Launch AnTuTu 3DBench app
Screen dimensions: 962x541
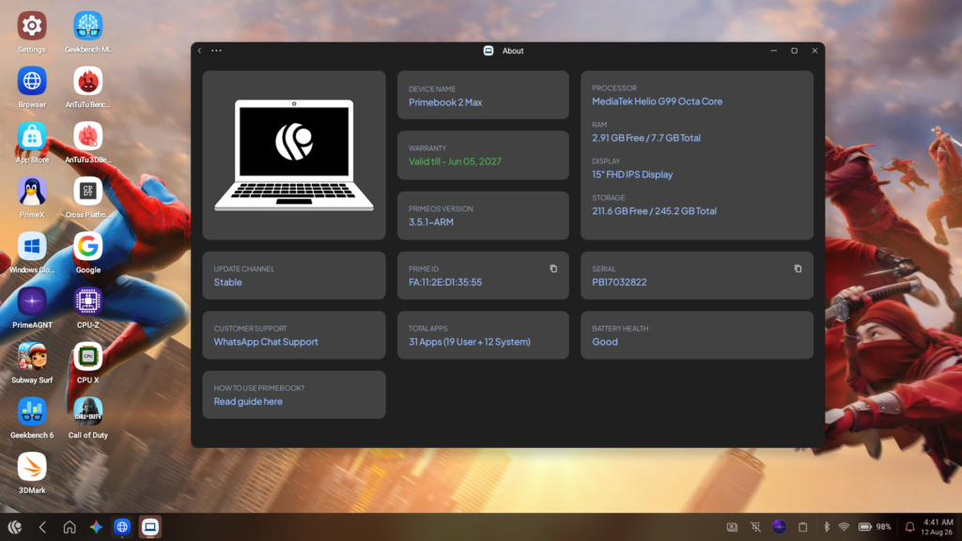coord(87,136)
